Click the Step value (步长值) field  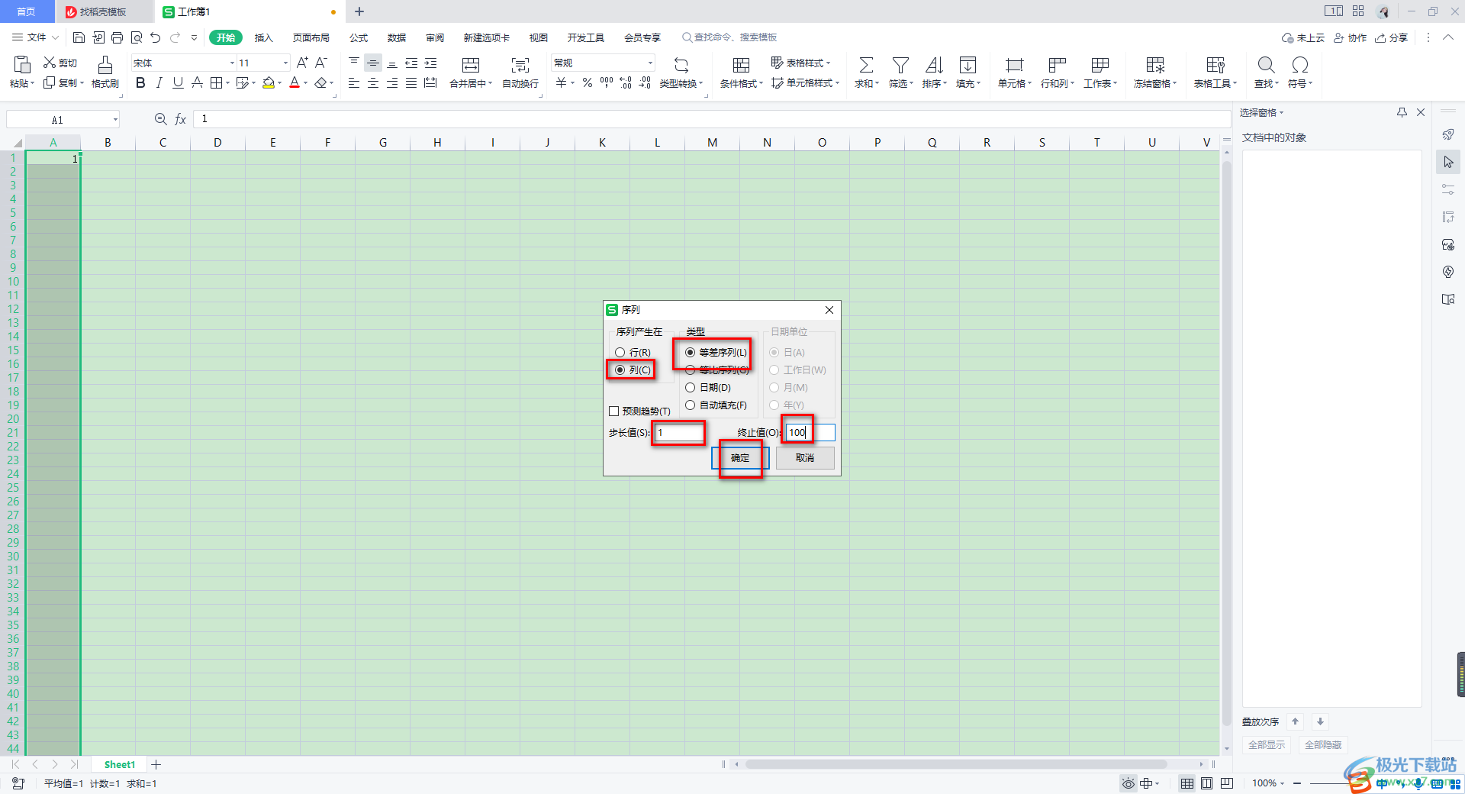pyautogui.click(x=678, y=432)
